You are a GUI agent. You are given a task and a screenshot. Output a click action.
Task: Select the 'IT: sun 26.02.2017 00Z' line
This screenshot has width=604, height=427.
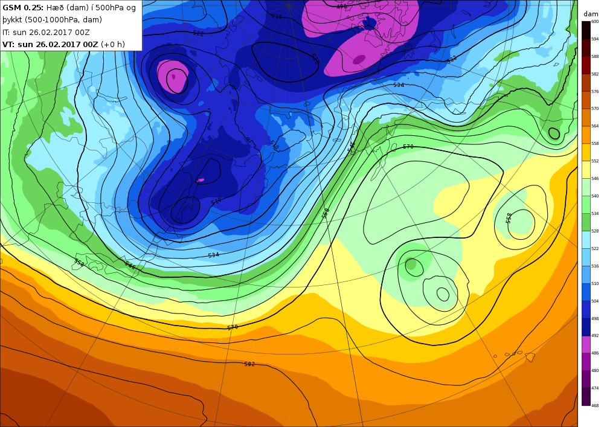46,33
